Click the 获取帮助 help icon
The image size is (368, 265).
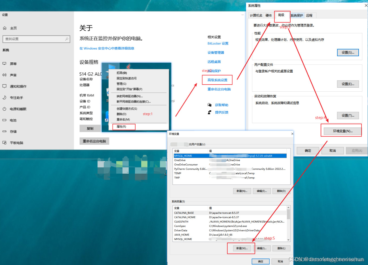pyautogui.click(x=210, y=105)
